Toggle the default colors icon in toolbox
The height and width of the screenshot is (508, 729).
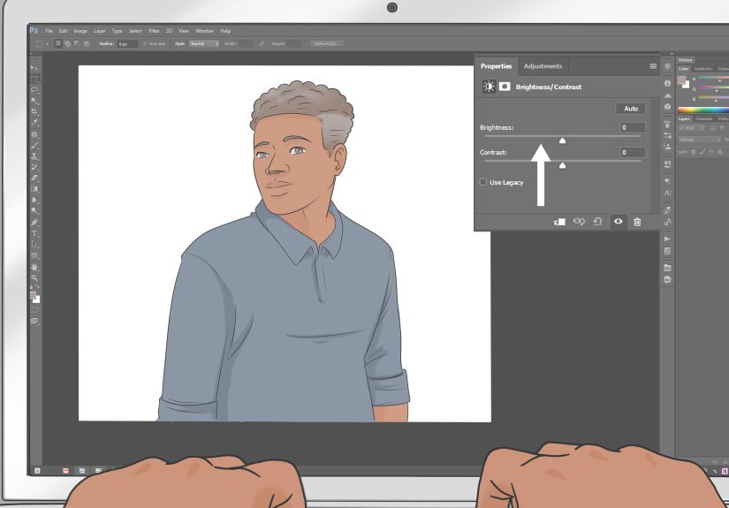[32, 288]
